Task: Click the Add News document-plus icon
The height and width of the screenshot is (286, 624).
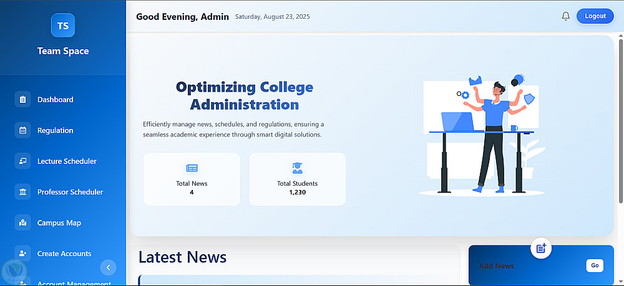Action: click(541, 248)
